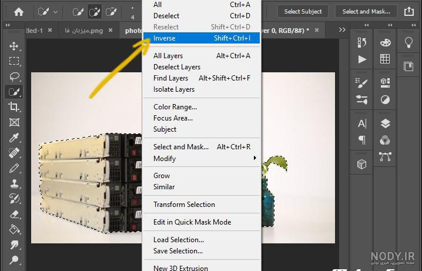
Task: Expand the Modify submenu arrow
Action: click(x=254, y=158)
